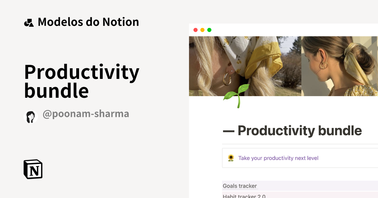Click the red window traffic light
The image size is (378, 198).
(x=195, y=30)
